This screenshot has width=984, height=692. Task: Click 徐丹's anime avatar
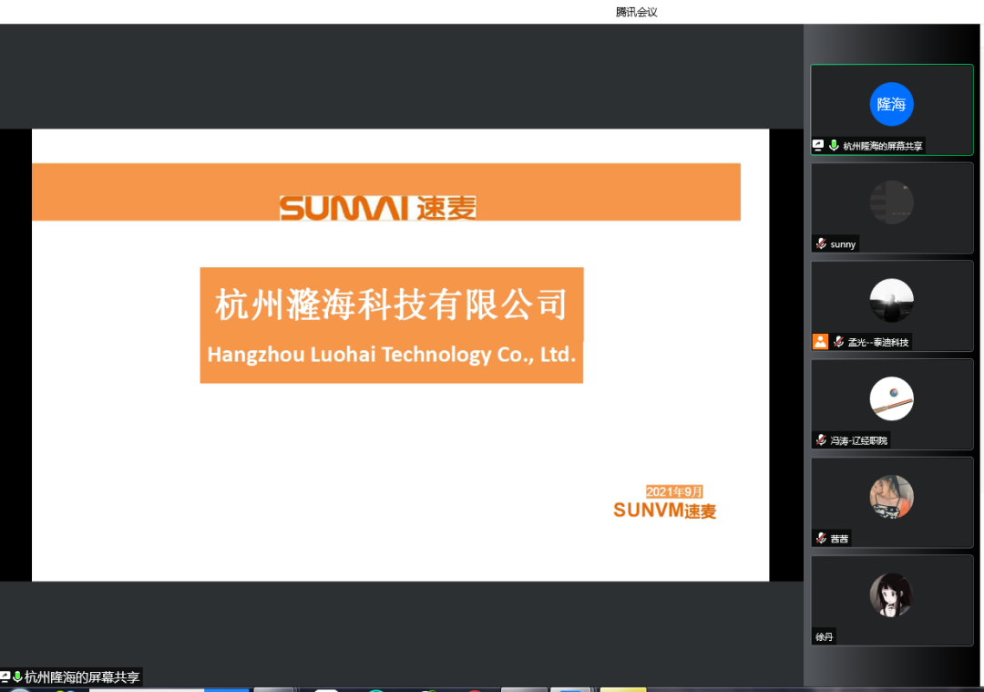point(891,594)
